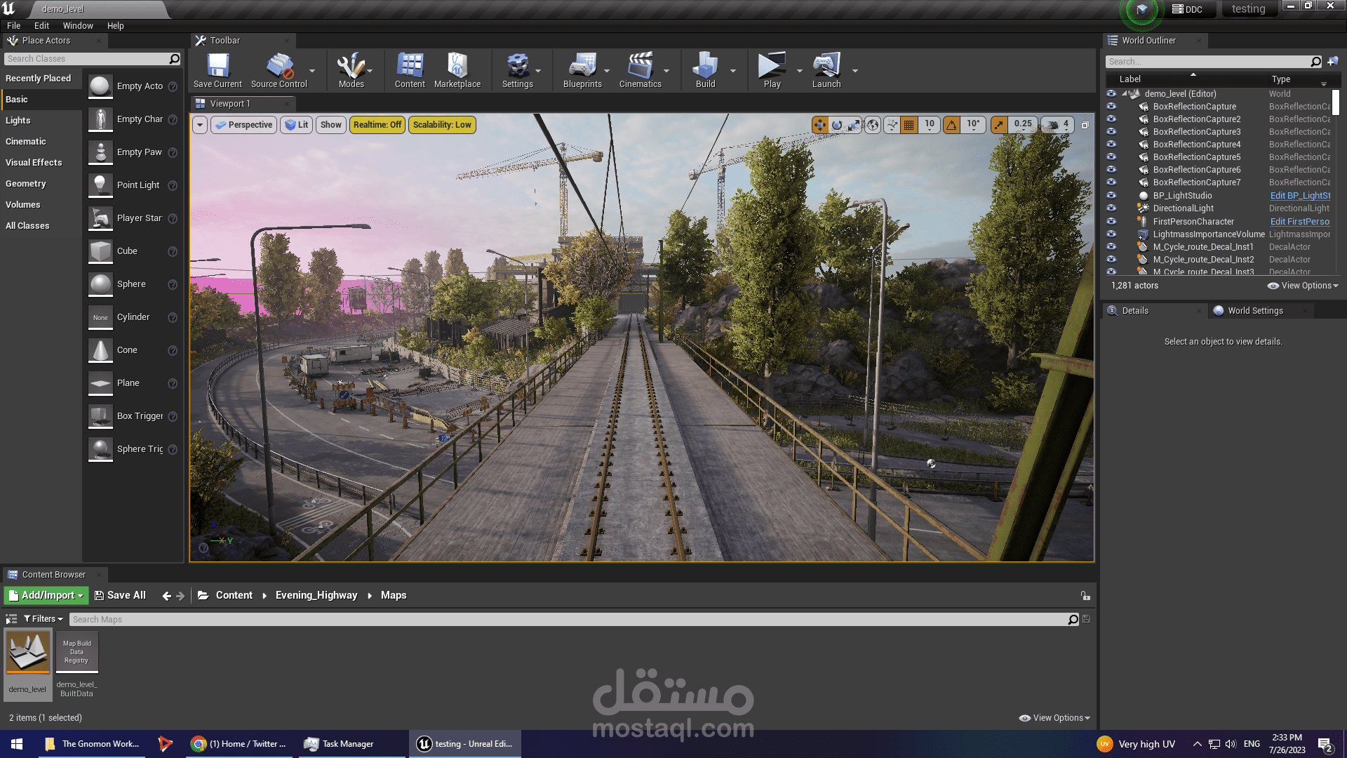Open Blueprints from the toolbar
1347x758 pixels.
click(x=582, y=70)
